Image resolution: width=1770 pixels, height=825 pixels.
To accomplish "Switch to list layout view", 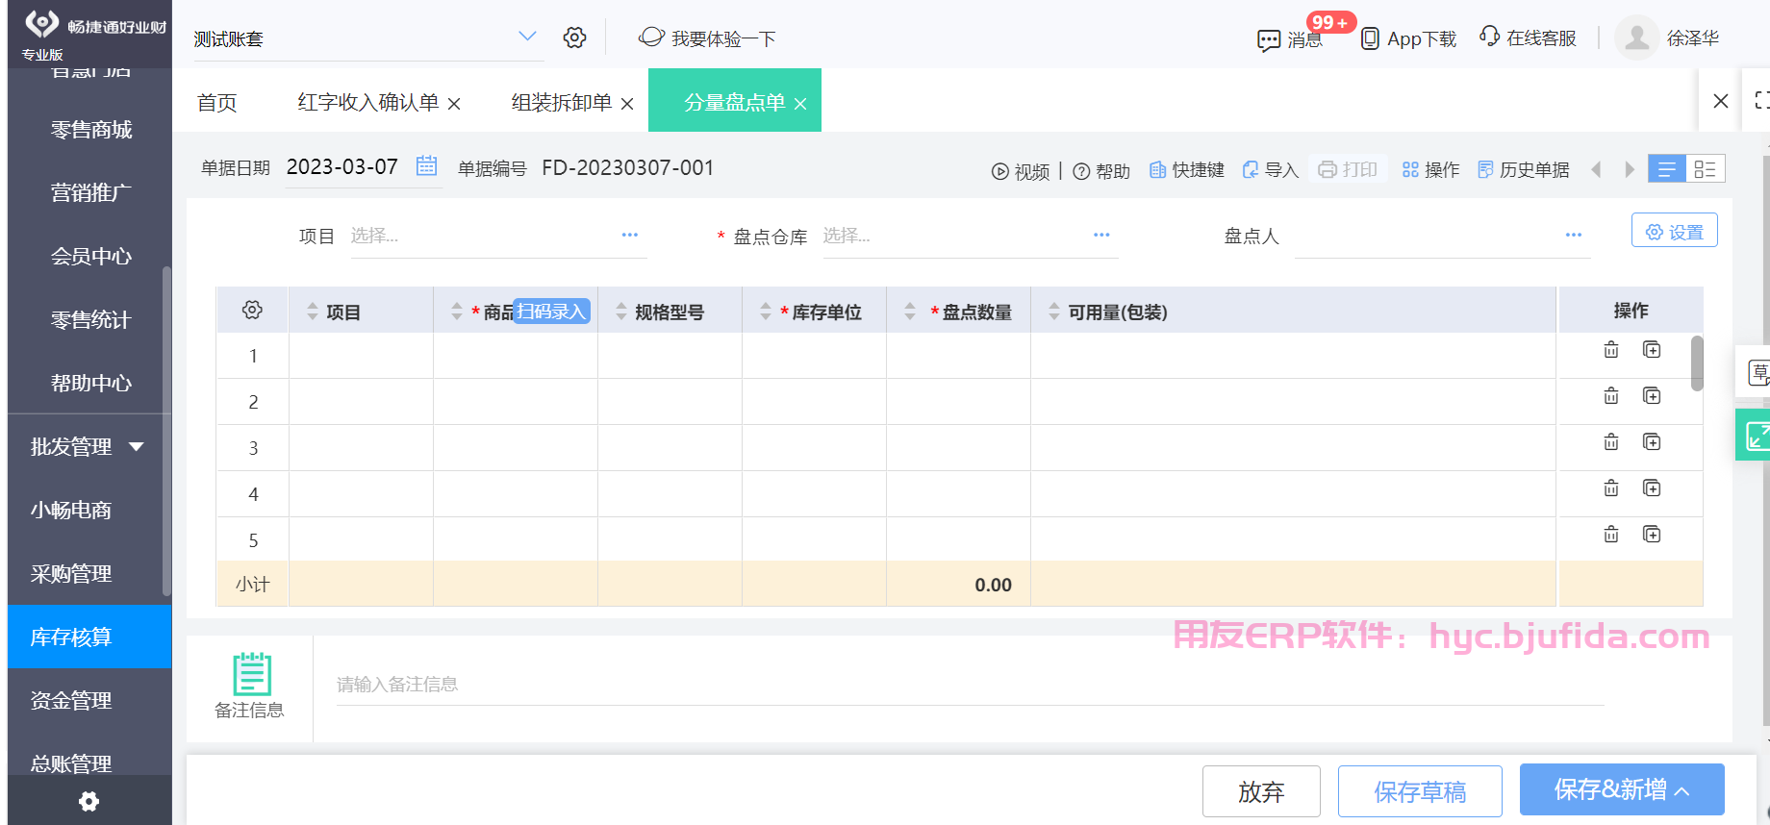I will (1667, 169).
